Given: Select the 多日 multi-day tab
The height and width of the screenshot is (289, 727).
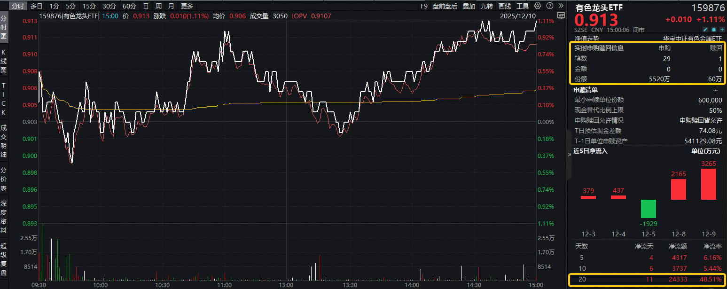Looking at the screenshot, I should pyautogui.click(x=36, y=6).
